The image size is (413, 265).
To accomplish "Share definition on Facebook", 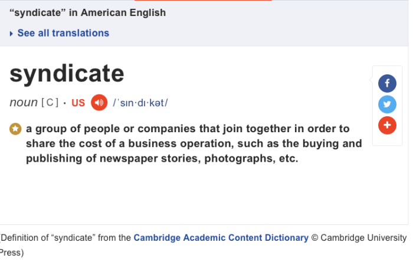I will [387, 83].
